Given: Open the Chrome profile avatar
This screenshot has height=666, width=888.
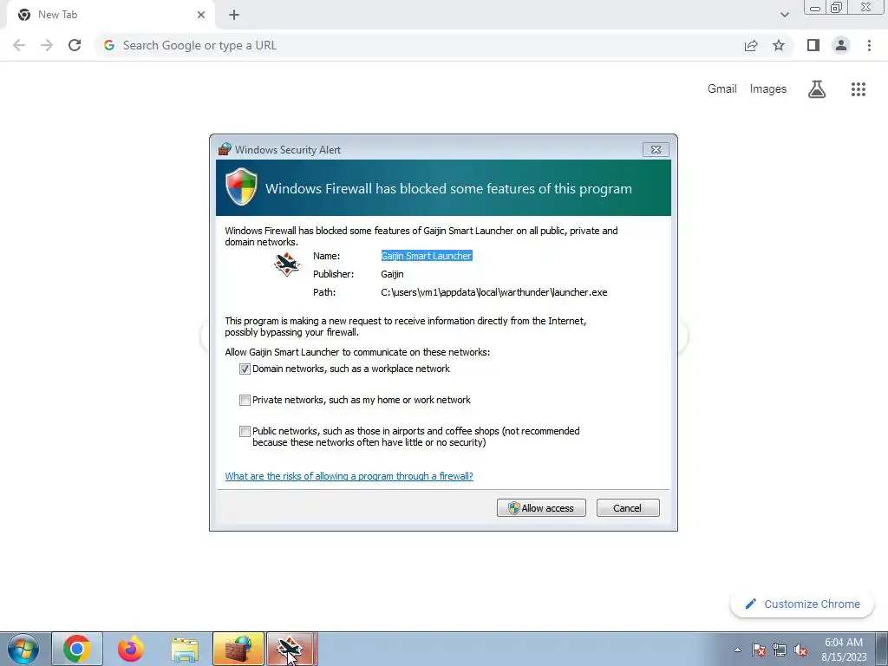Looking at the screenshot, I should pos(841,45).
